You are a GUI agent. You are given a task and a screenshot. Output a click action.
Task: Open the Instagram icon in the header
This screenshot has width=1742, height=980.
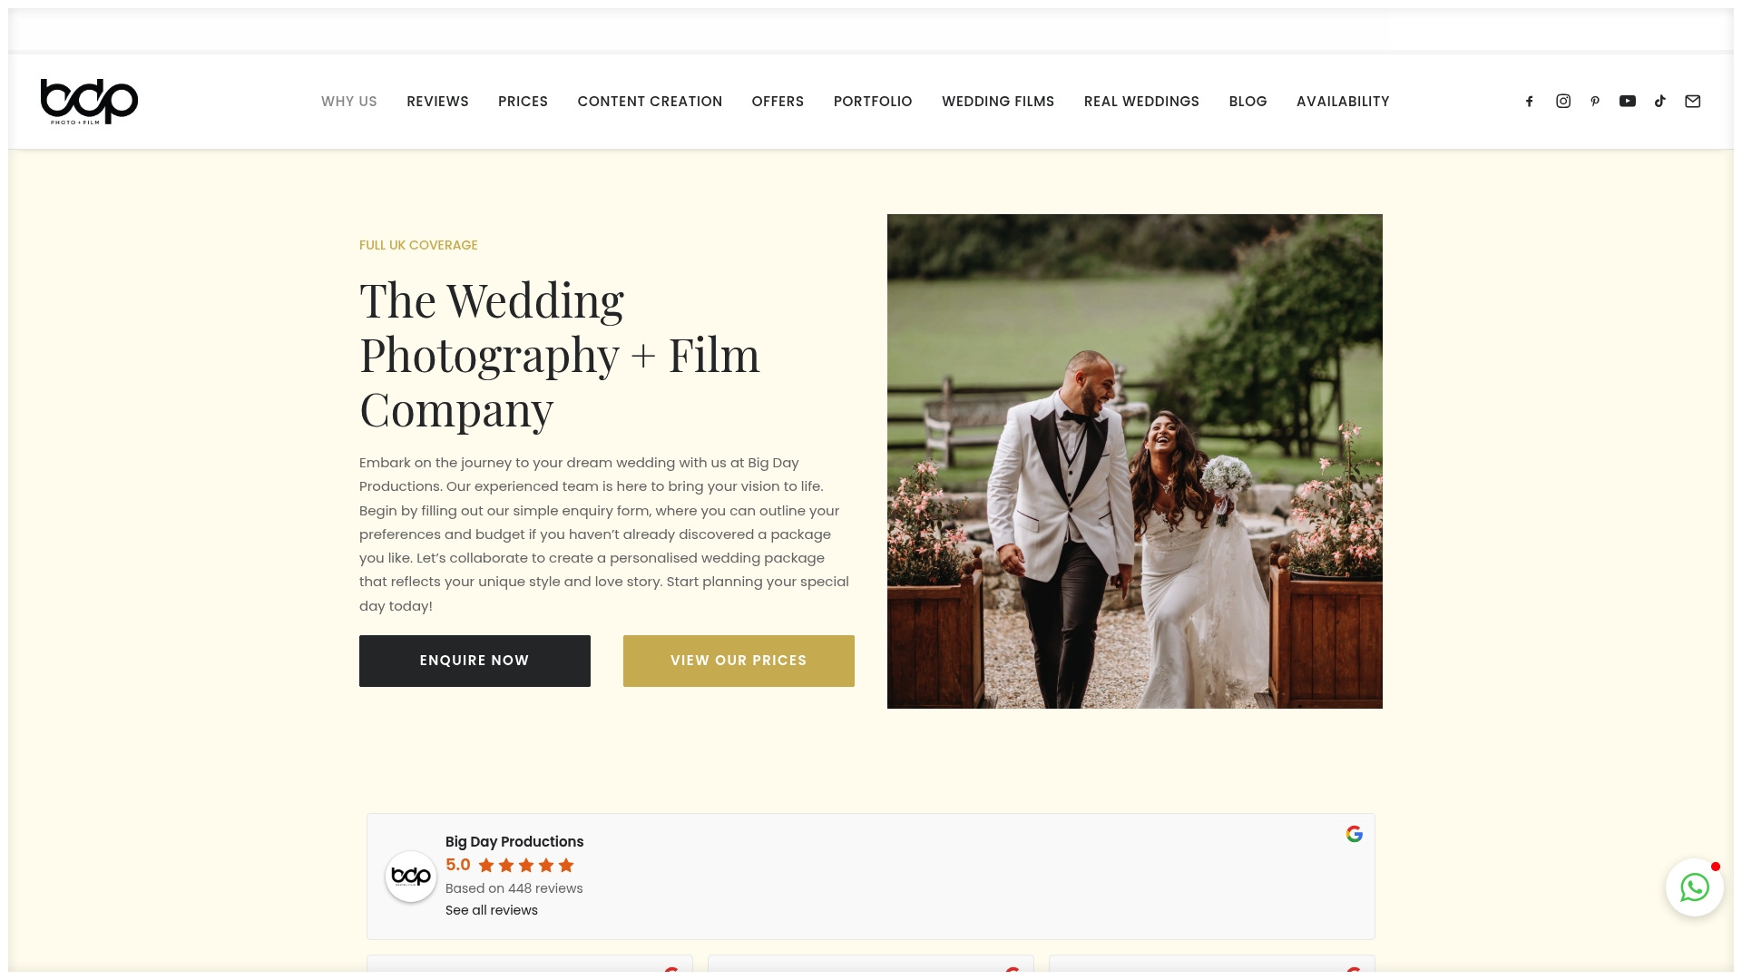[x=1562, y=101]
